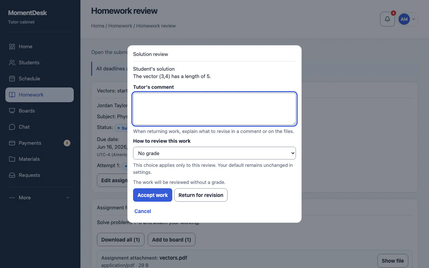Click the Boards easel icon
This screenshot has width=429, height=268.
(x=12, y=111)
